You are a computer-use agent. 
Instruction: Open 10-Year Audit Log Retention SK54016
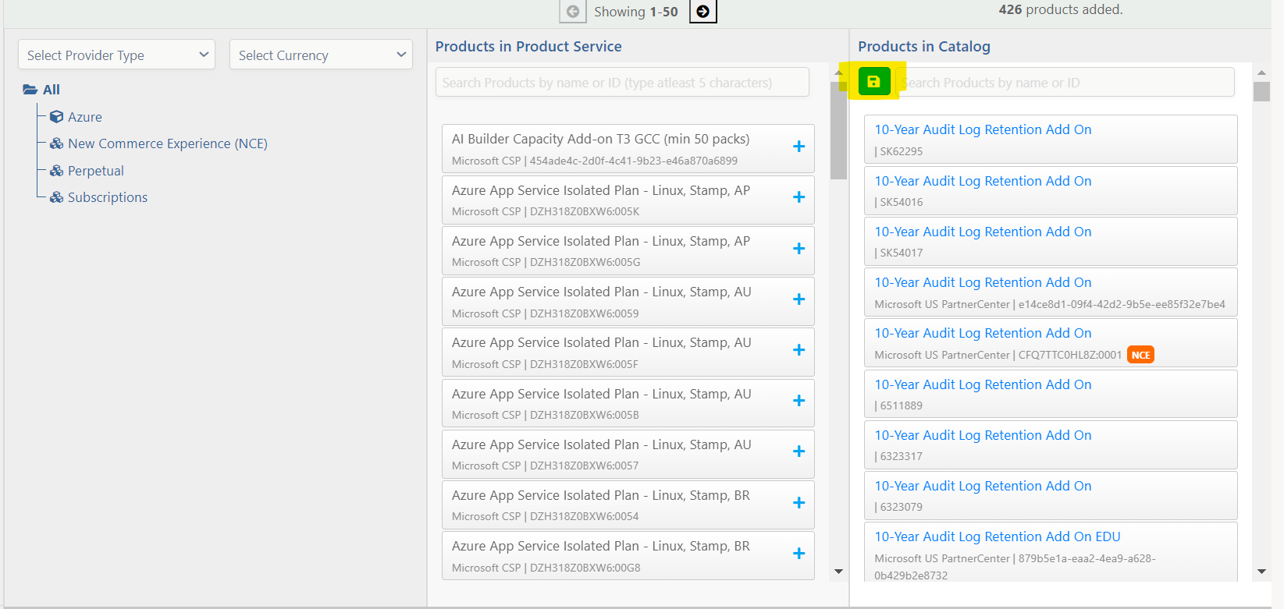pos(983,181)
